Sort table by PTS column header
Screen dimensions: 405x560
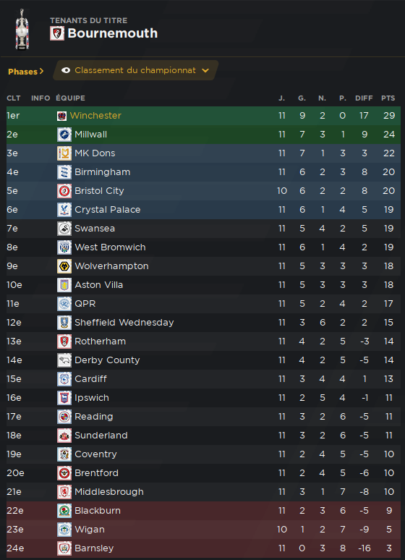pos(388,98)
